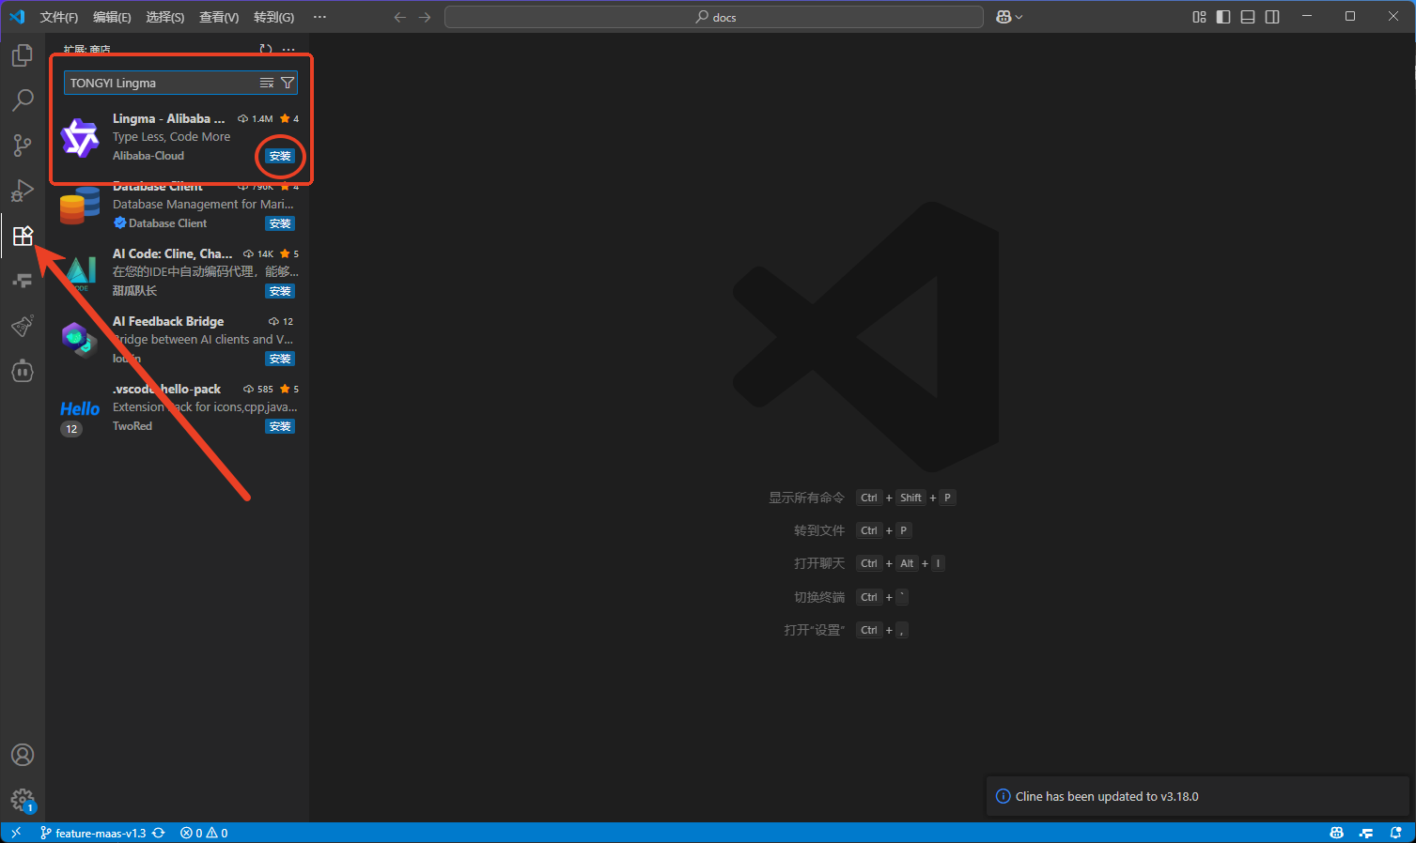This screenshot has height=843, width=1416.
Task: Install the .vscode-hello-pack extension
Action: [x=280, y=426]
